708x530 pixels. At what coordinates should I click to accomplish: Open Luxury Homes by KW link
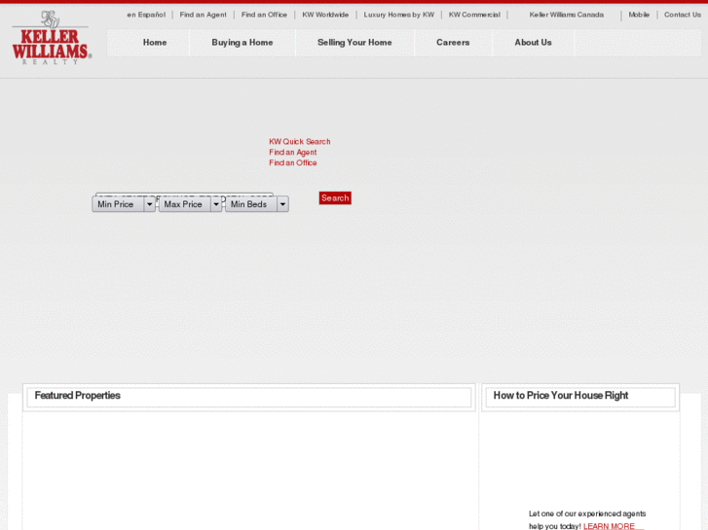tap(399, 15)
